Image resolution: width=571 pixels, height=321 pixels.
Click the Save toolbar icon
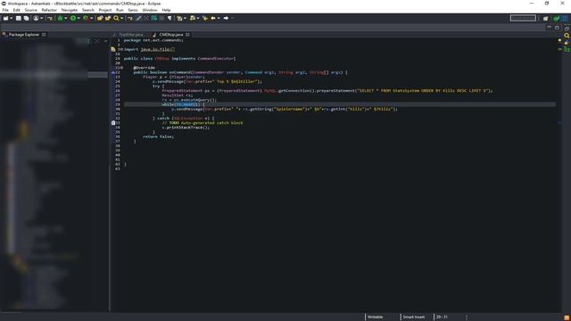tap(18, 18)
